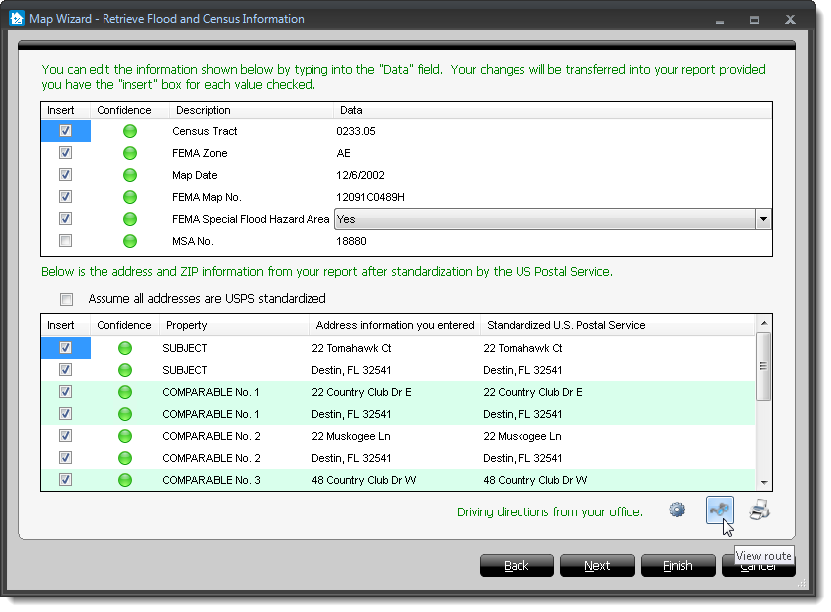Click green confidence indicator for MSA No.

point(129,241)
